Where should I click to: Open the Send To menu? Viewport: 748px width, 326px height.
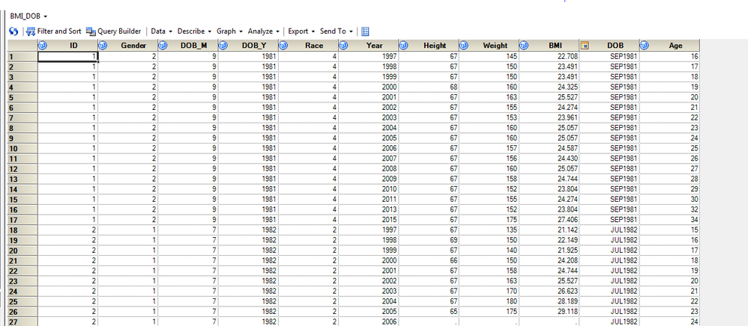click(337, 31)
